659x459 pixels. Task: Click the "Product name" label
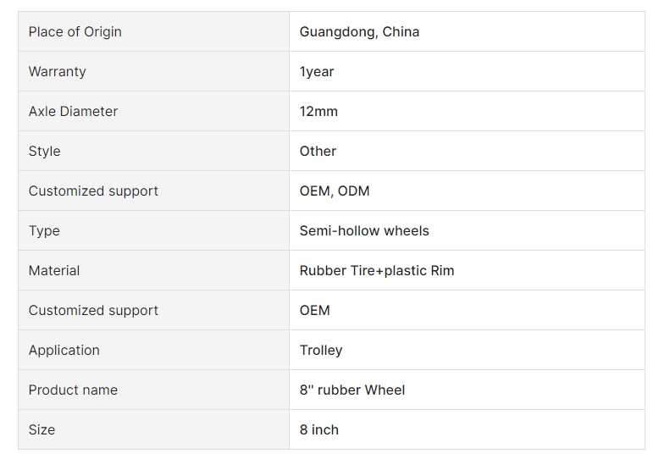(x=73, y=390)
